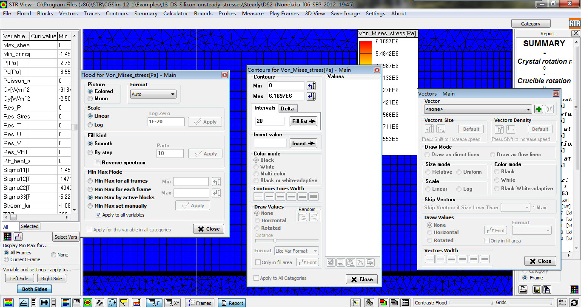Select the None display Min Max option
This screenshot has height=307, width=581.
pos(54,255)
